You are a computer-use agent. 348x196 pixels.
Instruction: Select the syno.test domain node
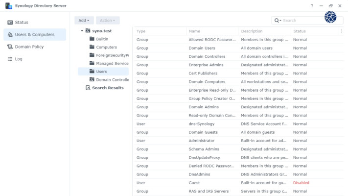tap(102, 31)
